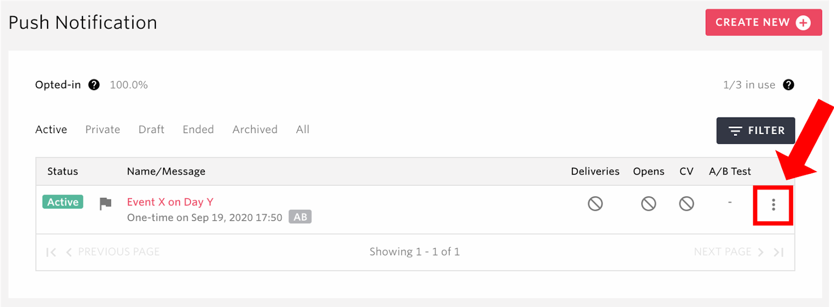This screenshot has width=834, height=307.
Task: Jump to last page arrow icon
Action: pyautogui.click(x=778, y=252)
